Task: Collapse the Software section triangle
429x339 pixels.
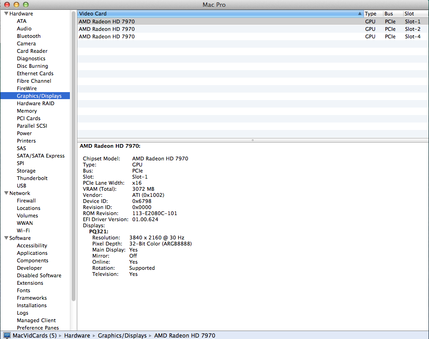Action: [x=6, y=238]
